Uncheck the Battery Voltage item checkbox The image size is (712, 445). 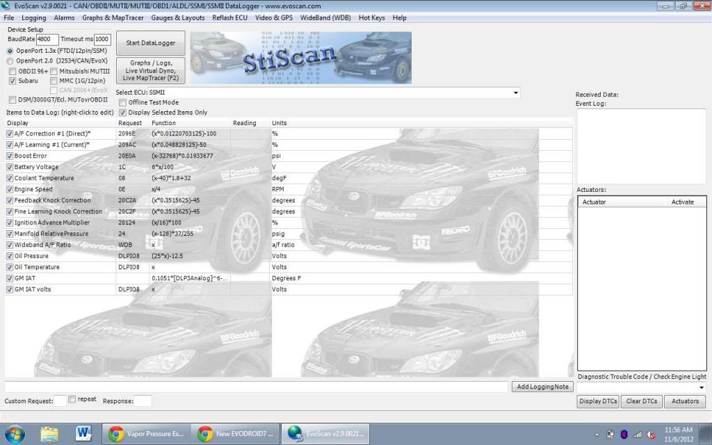coord(10,167)
